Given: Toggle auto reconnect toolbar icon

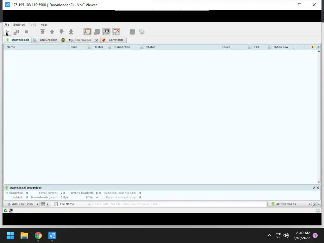Looking at the screenshot, I should point(97,32).
